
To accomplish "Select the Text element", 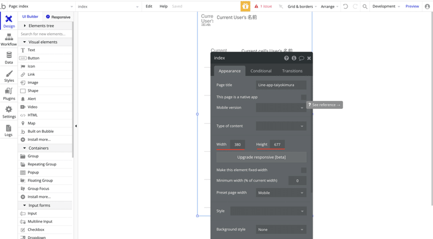I will click(x=46, y=50).
